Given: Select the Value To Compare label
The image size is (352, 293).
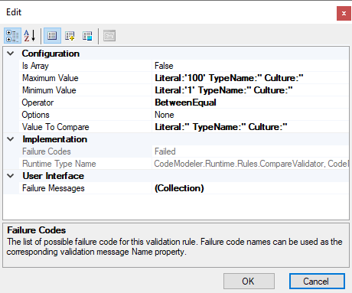Looking at the screenshot, I should click(x=56, y=127).
